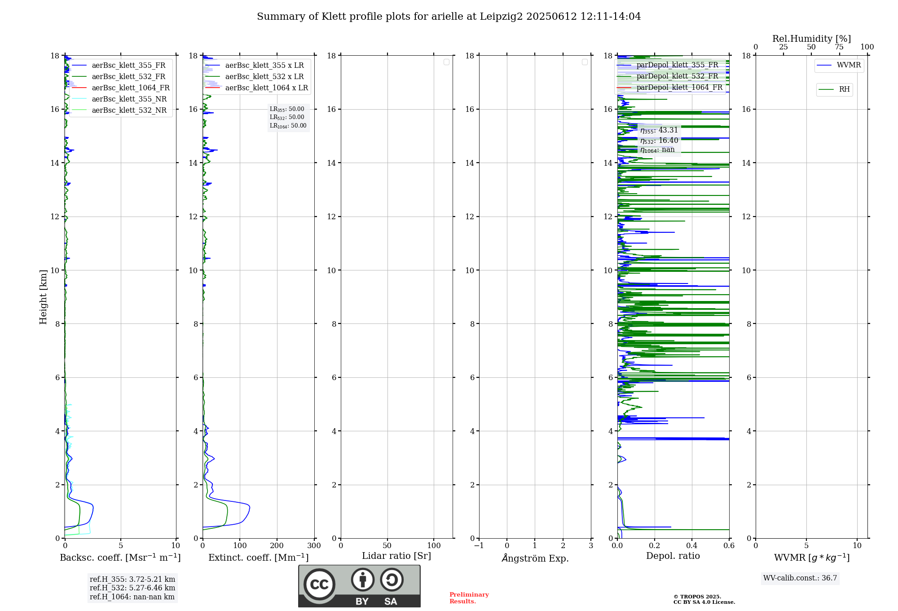
Task: Click the ref.H_532: 5.27-6.46 km line
Action: [132, 588]
